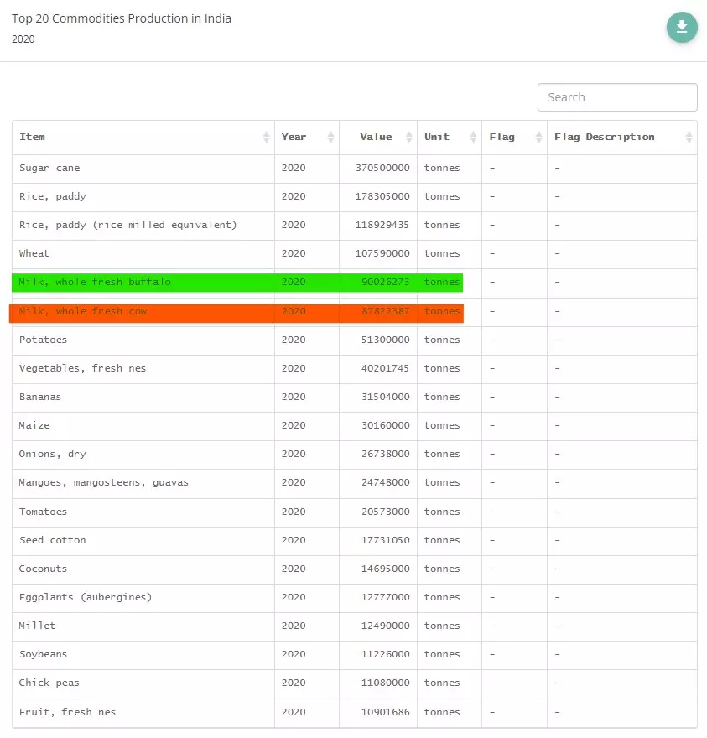This screenshot has width=707, height=738.
Task: Click value 30160000 for Maize
Action: (x=386, y=425)
